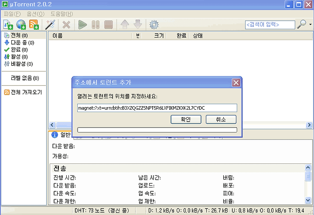Image resolution: width=314 pixels, height=215 pixels.
Task: Maximize the µTorrent window
Action: click(x=299, y=4)
